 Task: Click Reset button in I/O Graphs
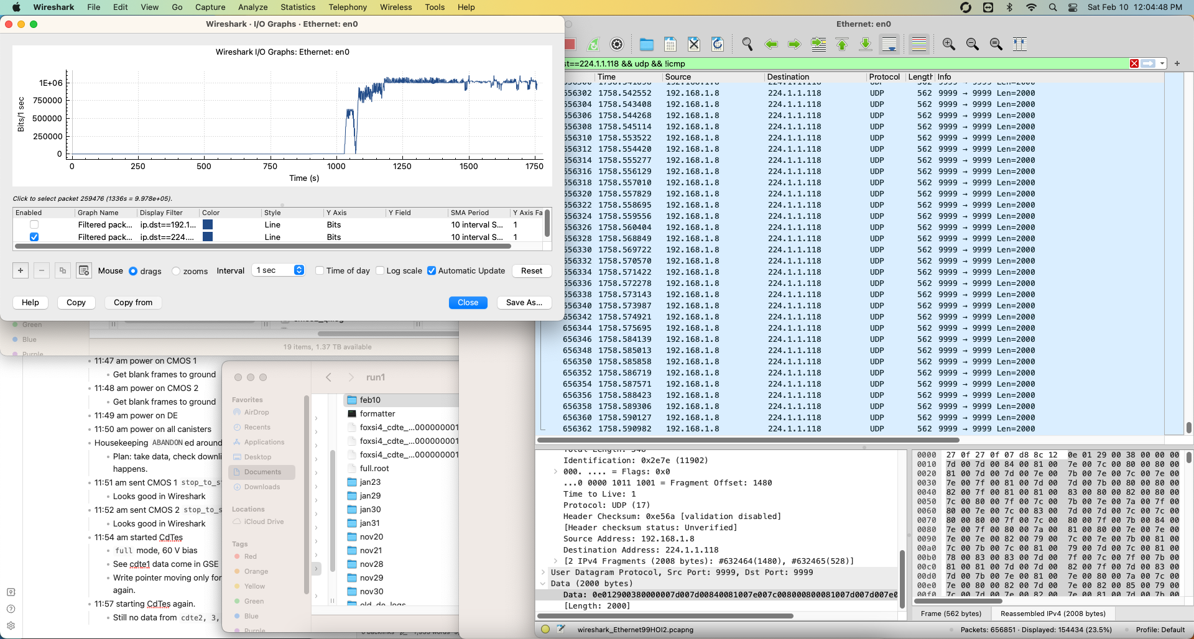[x=532, y=270]
